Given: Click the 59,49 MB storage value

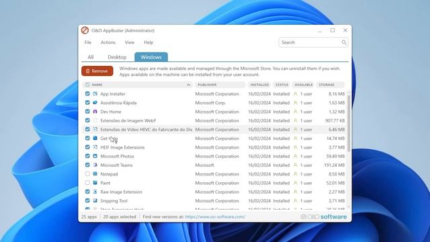Looking at the screenshot, I should 335,156.
